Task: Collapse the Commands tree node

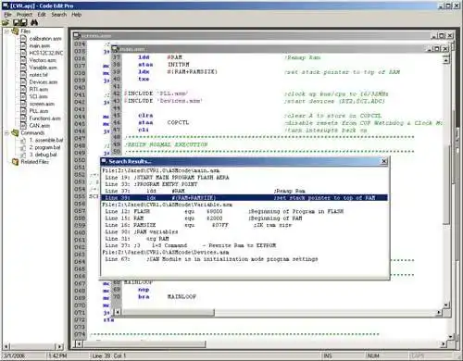Action: [x=6, y=133]
